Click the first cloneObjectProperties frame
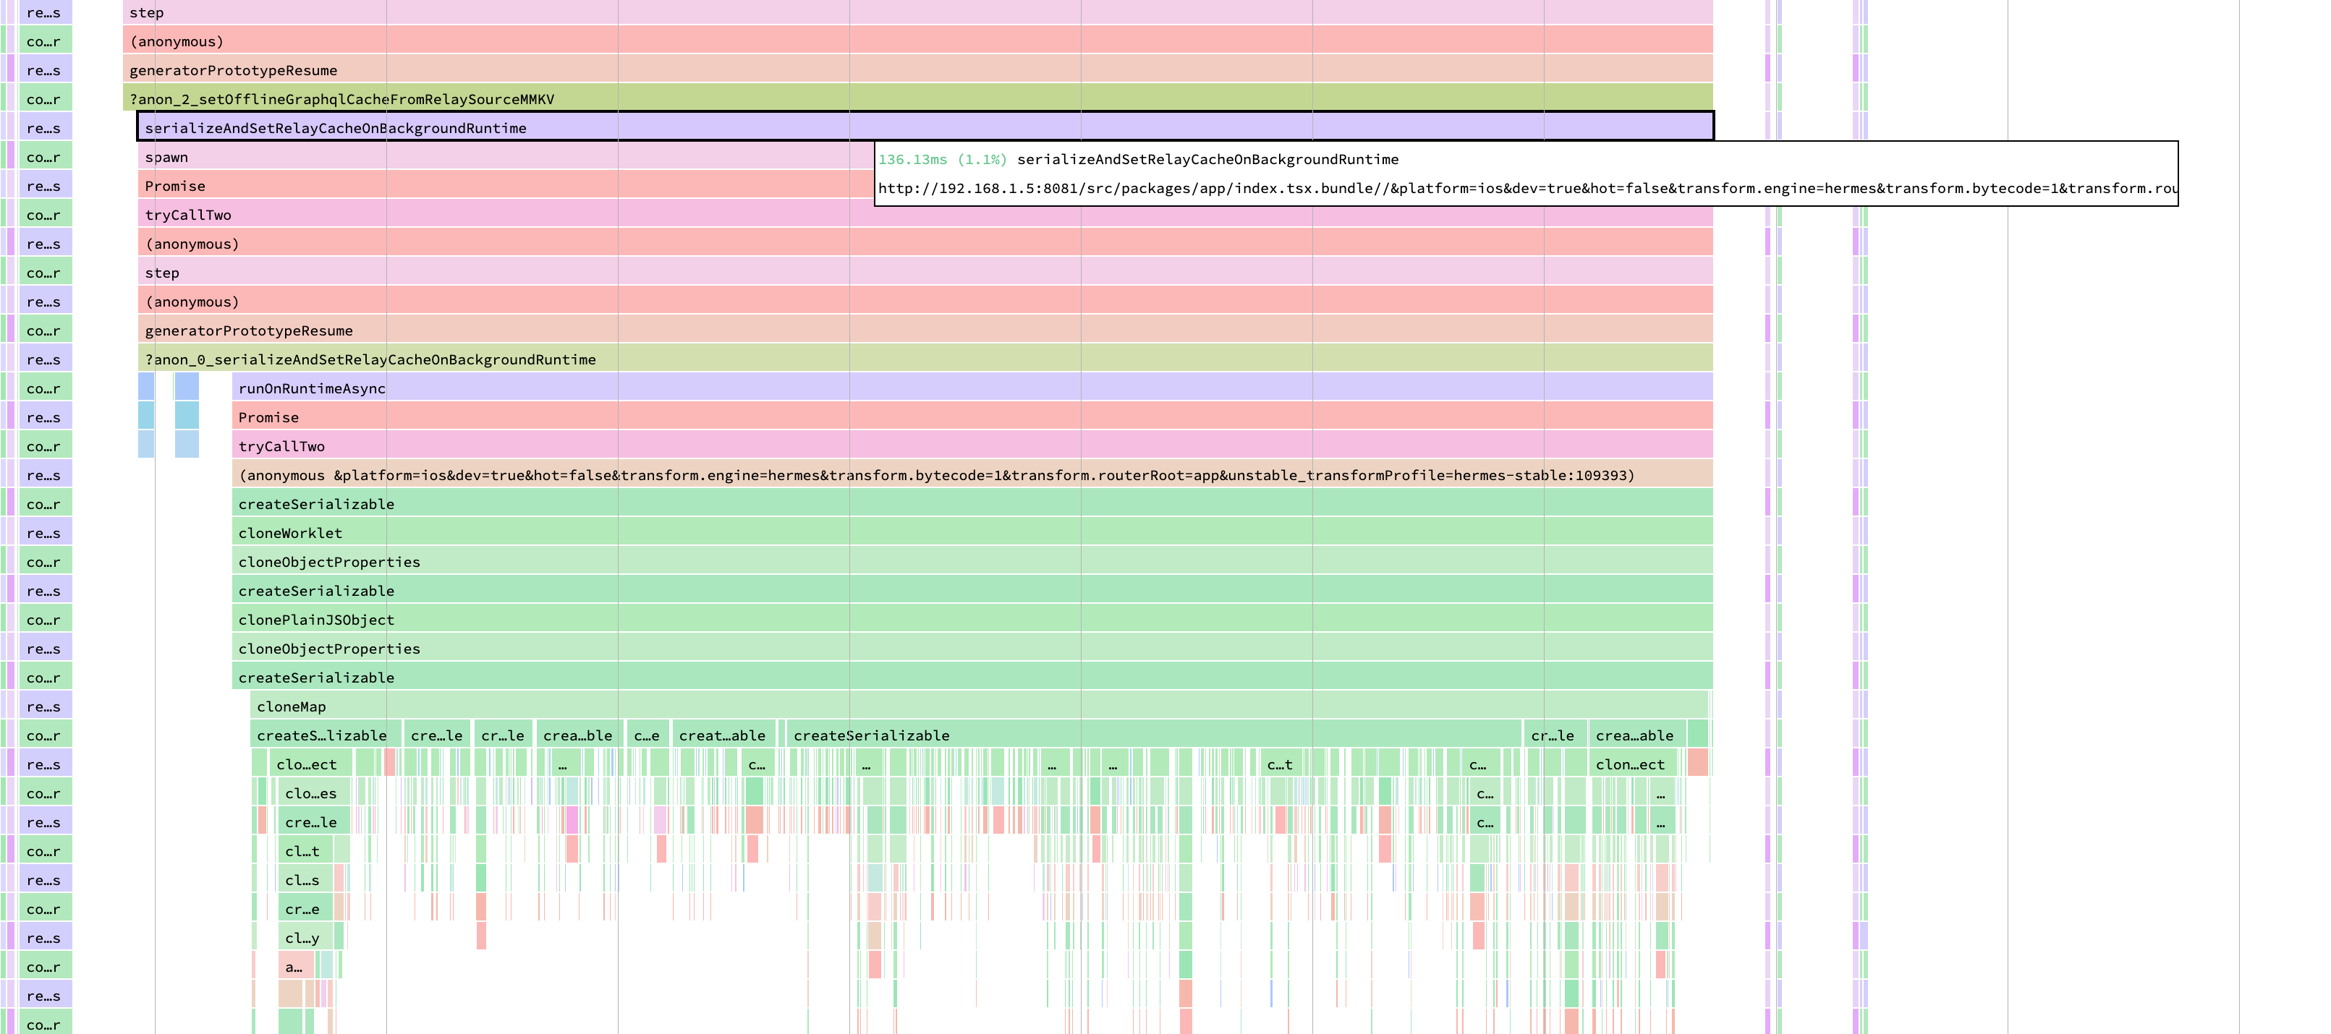 click(972, 561)
